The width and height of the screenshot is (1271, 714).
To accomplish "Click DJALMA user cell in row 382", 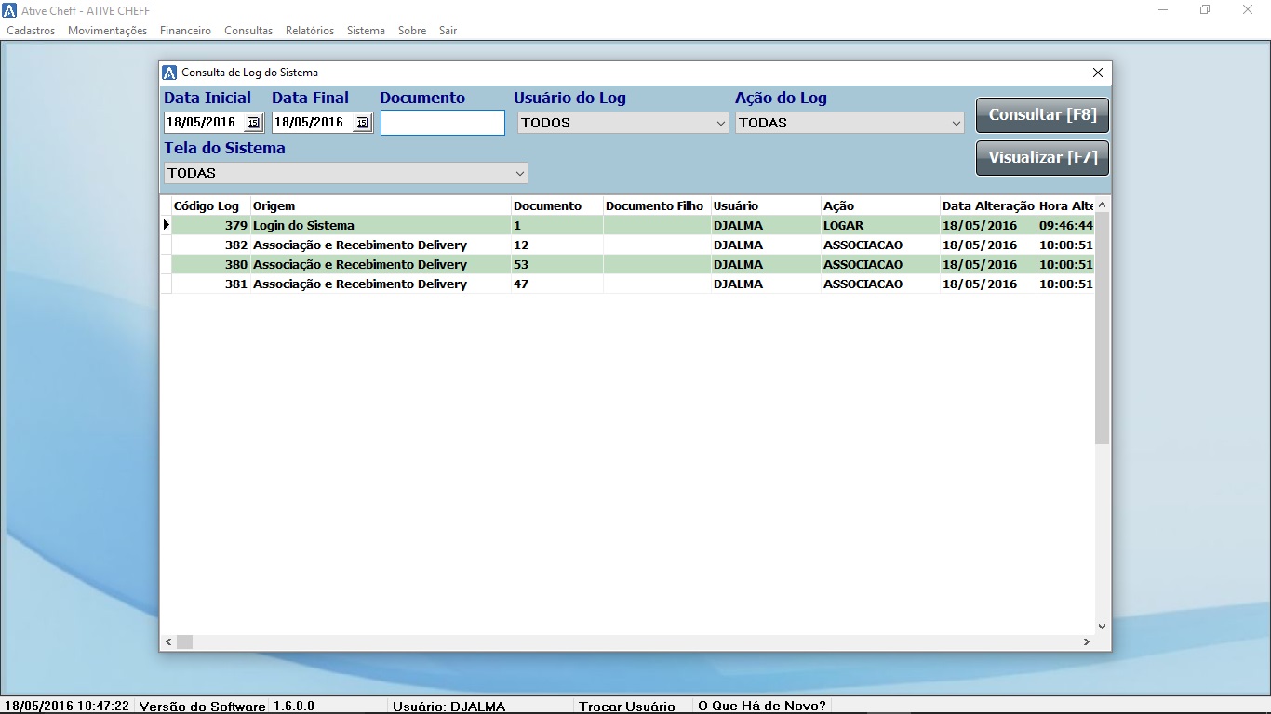I will pos(766,245).
